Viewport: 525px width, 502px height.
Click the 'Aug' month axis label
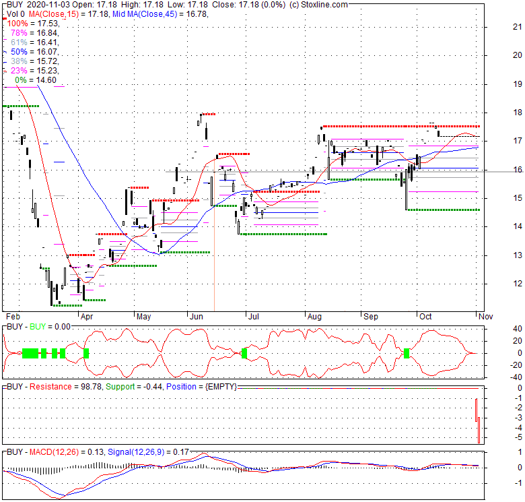pyautogui.click(x=314, y=316)
